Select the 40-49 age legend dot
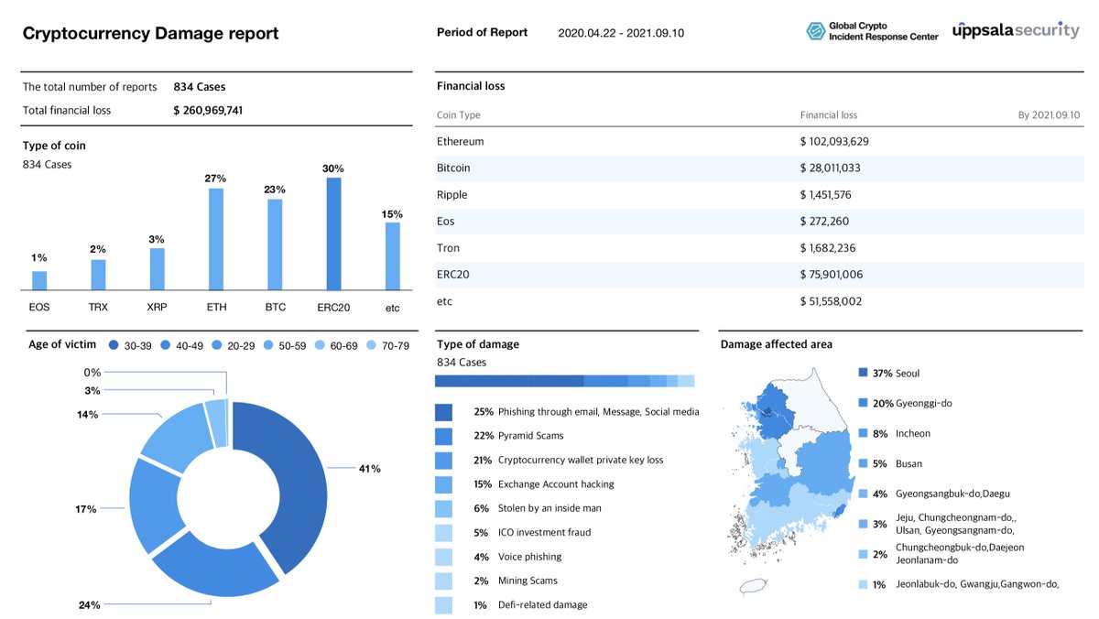 [166, 345]
